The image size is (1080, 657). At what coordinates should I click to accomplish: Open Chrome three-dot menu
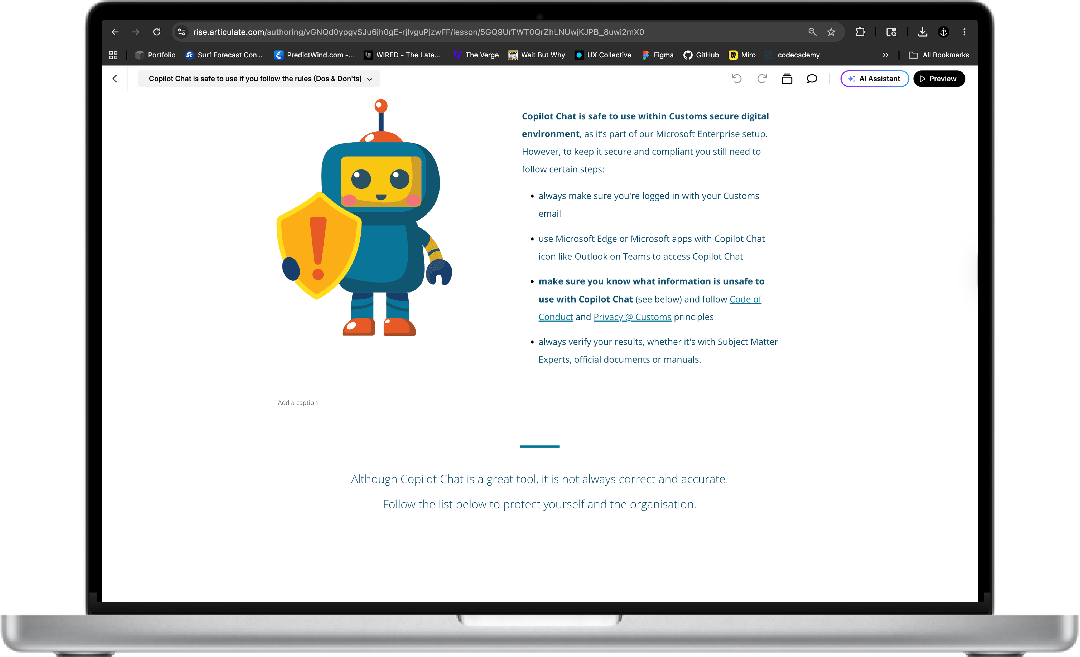pyautogui.click(x=964, y=32)
